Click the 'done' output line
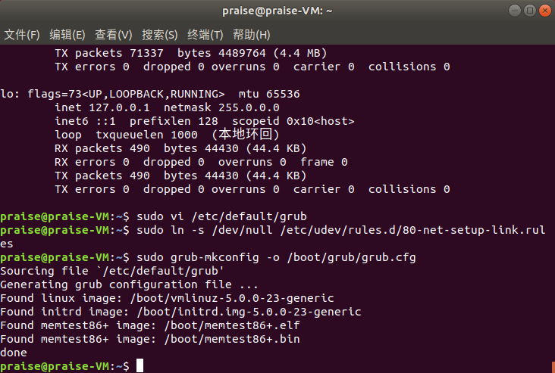The image size is (555, 373). [x=14, y=353]
